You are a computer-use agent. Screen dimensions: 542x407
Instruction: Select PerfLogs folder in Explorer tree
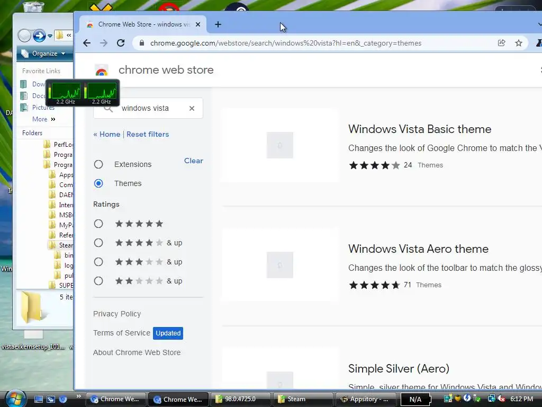click(58, 145)
